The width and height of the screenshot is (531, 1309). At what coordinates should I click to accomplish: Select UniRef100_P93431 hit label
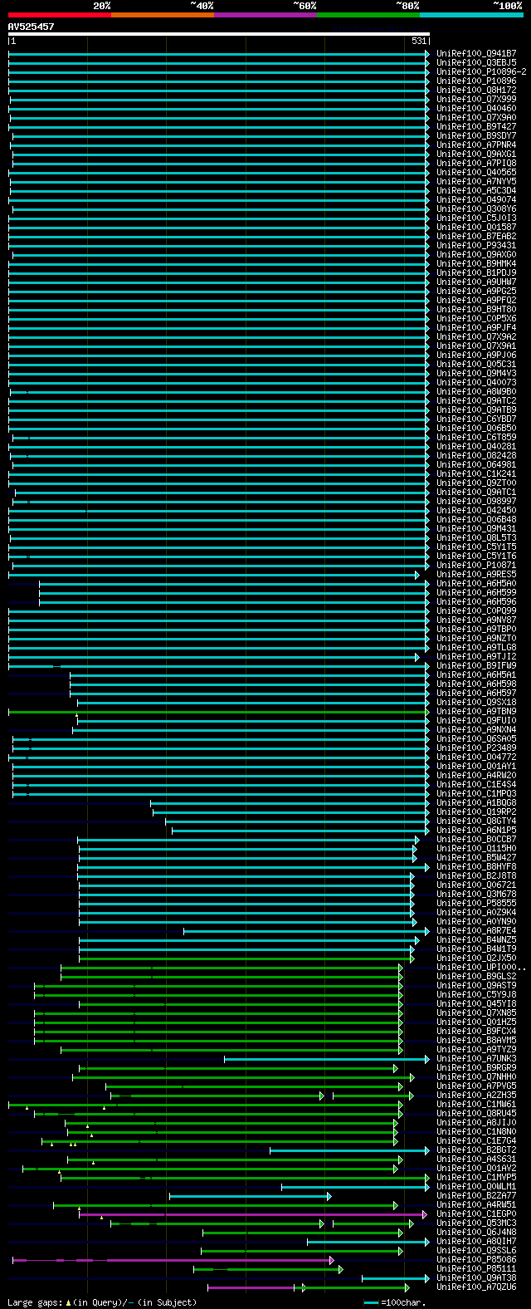click(x=476, y=245)
